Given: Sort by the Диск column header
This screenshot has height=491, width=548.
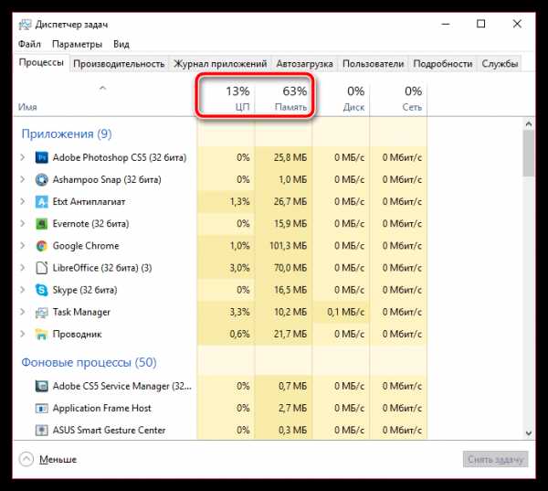Looking at the screenshot, I should (x=341, y=99).
